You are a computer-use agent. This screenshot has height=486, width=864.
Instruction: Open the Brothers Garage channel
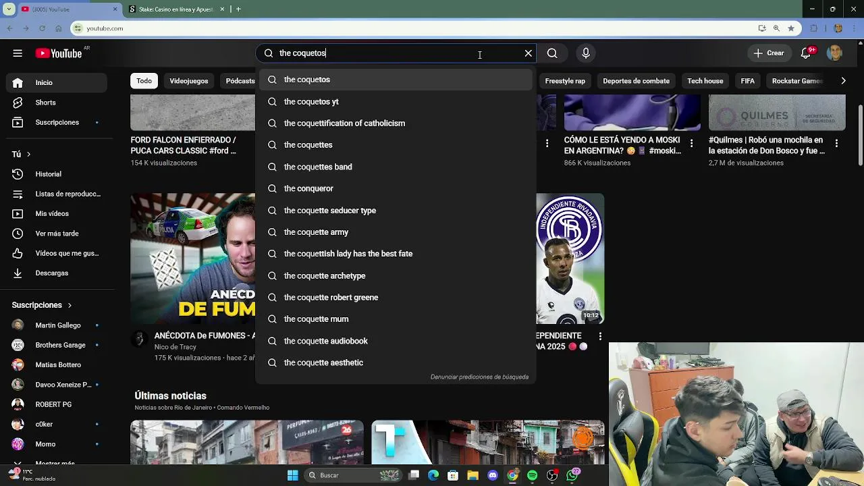click(57, 345)
